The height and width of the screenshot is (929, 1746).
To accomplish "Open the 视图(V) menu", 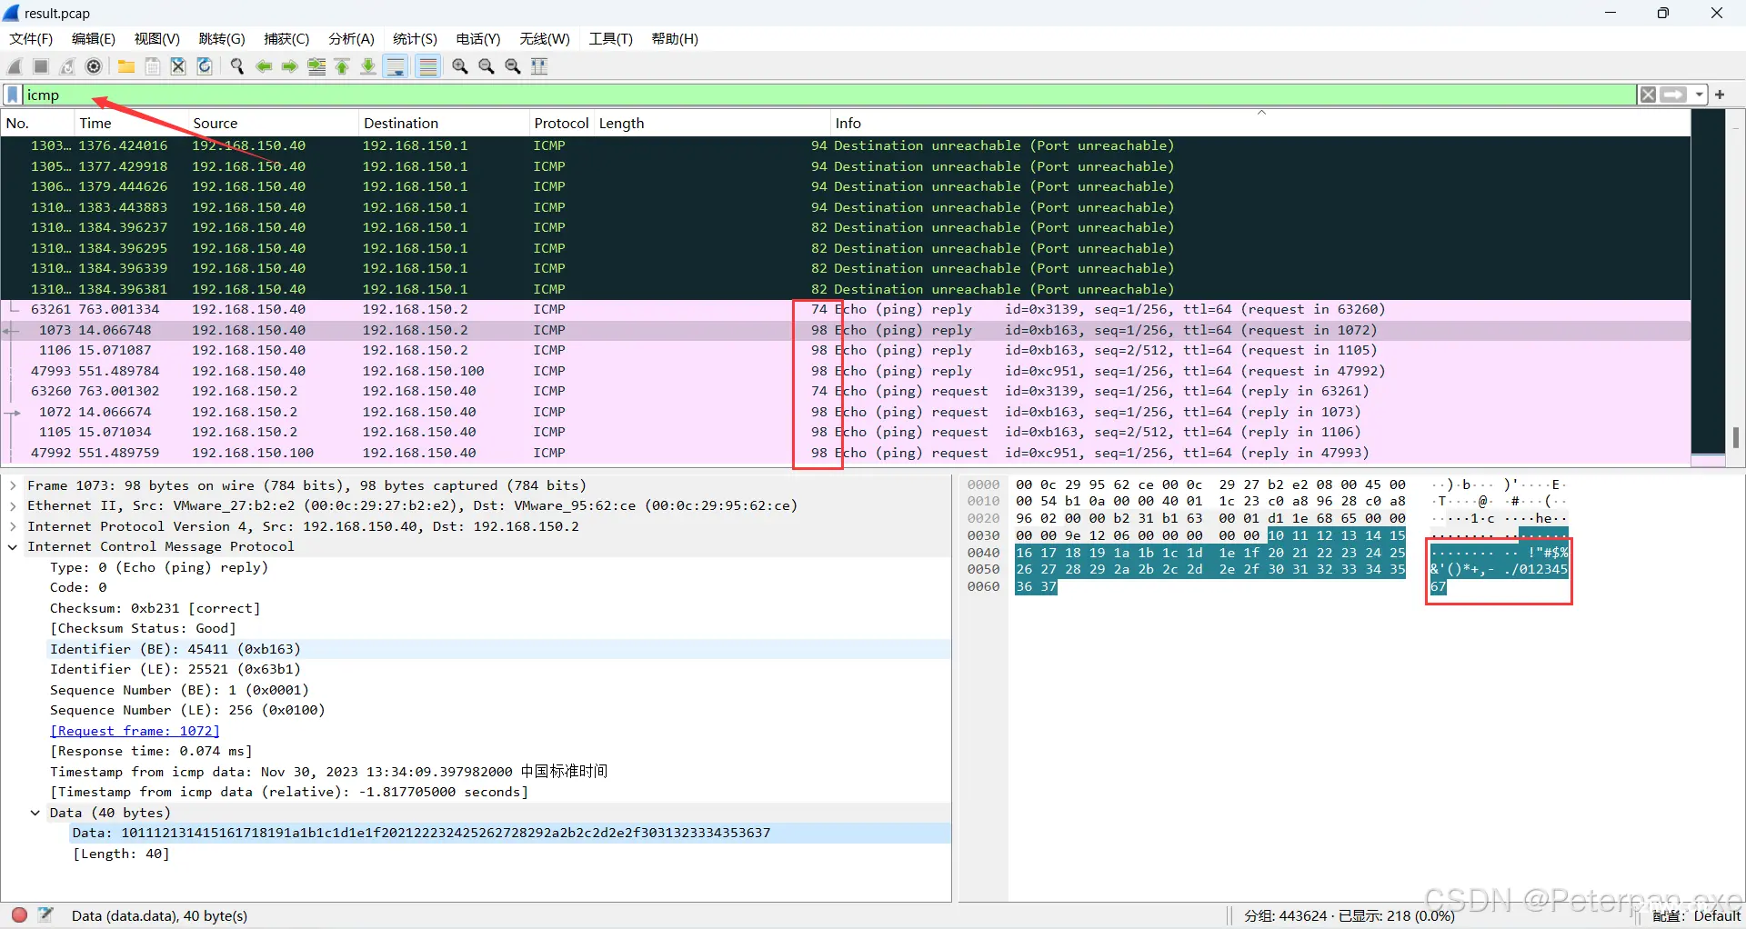I will pyautogui.click(x=157, y=39).
